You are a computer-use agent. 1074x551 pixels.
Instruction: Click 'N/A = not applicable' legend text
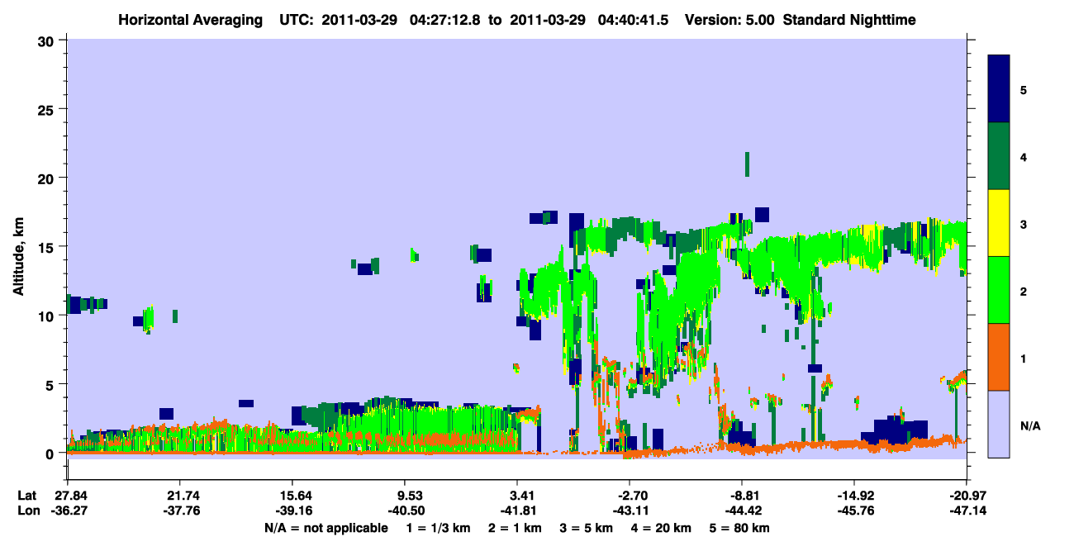coord(326,528)
